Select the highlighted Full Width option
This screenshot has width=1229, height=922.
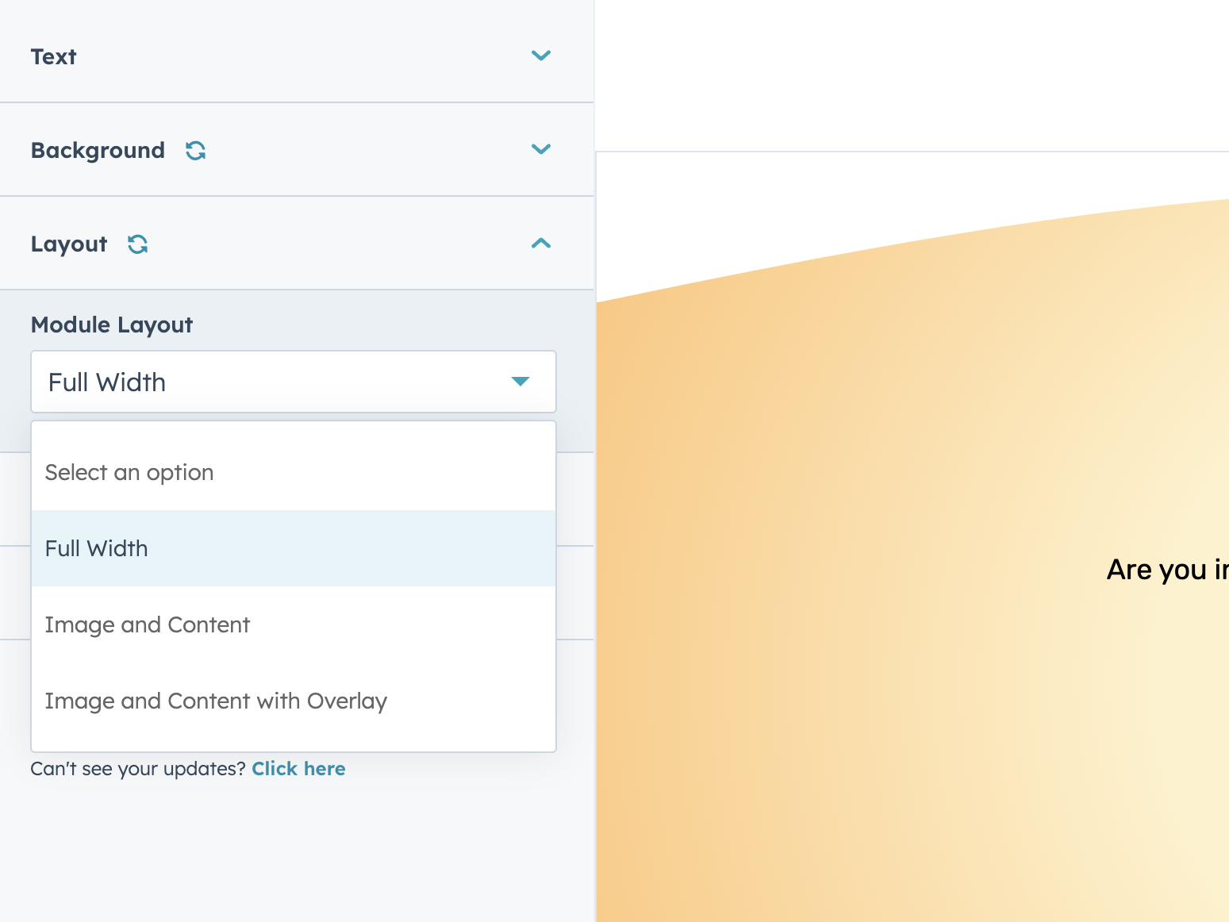97,549
